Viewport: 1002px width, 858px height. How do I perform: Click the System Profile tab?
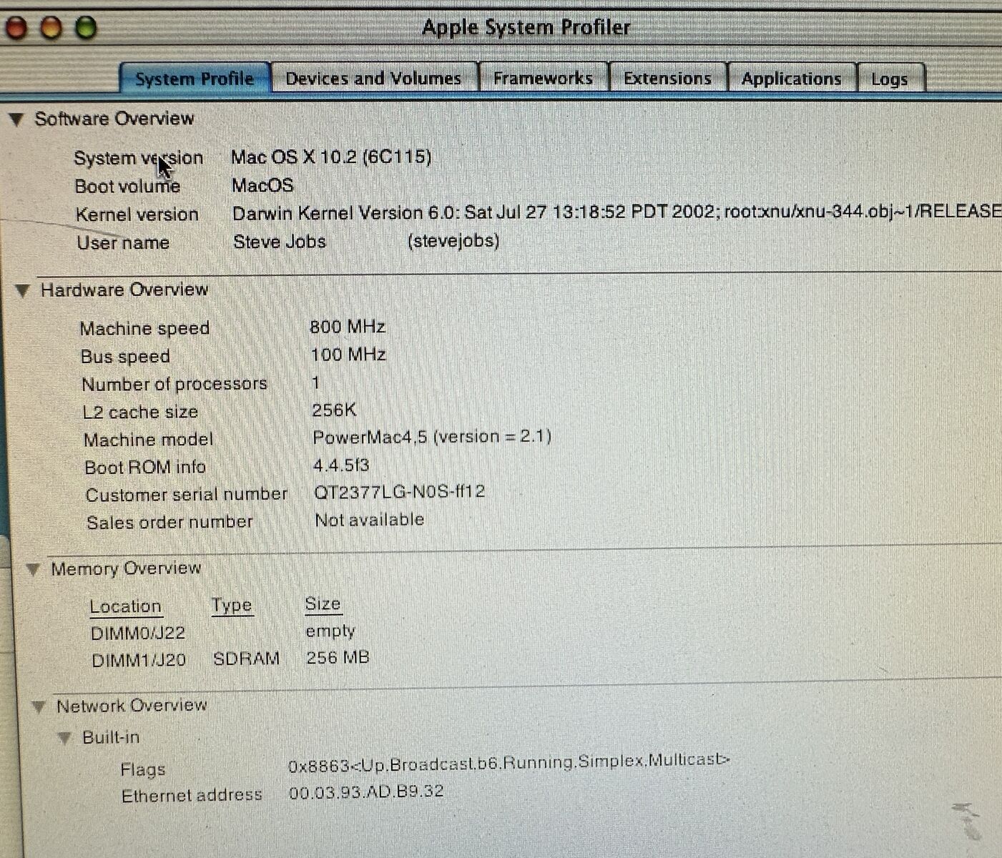195,78
